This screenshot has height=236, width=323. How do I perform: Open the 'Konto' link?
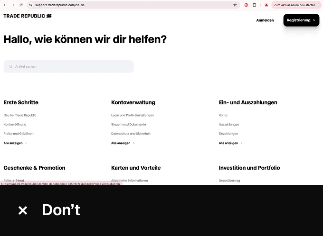[223, 115]
